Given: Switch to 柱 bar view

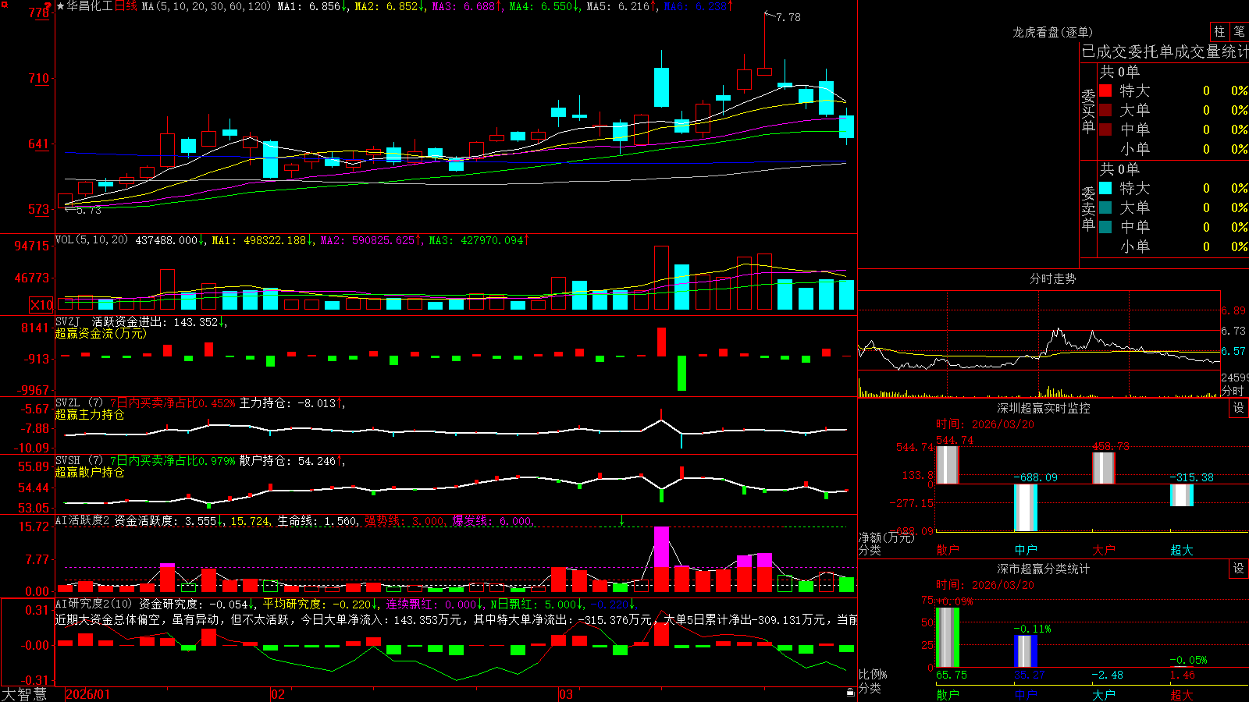Looking at the screenshot, I should [x=1219, y=32].
